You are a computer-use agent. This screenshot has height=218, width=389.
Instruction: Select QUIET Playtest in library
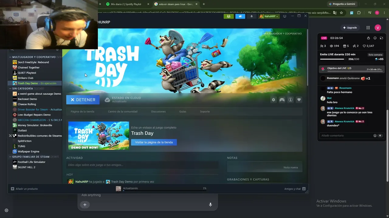(27, 73)
